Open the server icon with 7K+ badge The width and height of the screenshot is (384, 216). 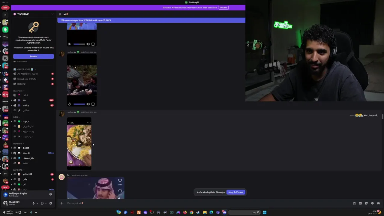pos(5,145)
